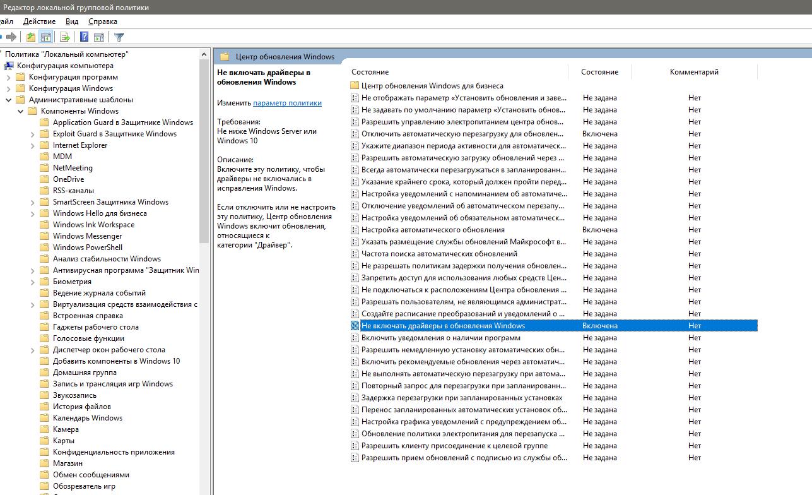Expand the Internet Explorer tree folder
The image size is (812, 495).
[x=33, y=145]
